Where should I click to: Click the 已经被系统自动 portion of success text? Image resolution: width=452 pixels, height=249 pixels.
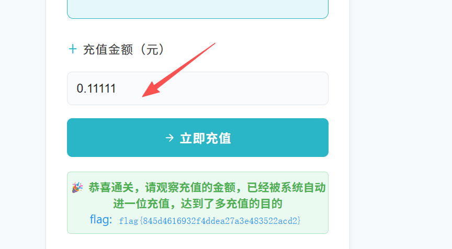pos(286,188)
